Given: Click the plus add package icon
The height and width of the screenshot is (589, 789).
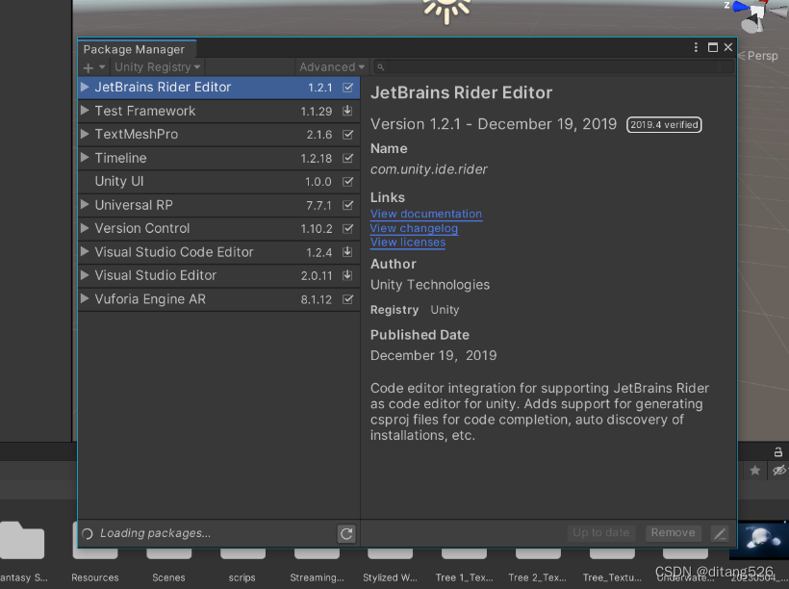Looking at the screenshot, I should point(89,67).
